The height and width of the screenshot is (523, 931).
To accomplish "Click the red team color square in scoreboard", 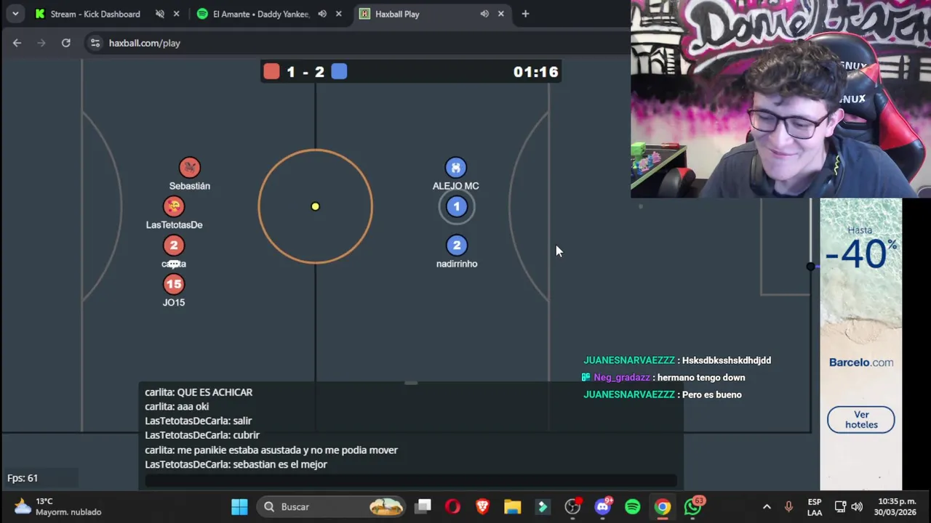I will click(271, 71).
